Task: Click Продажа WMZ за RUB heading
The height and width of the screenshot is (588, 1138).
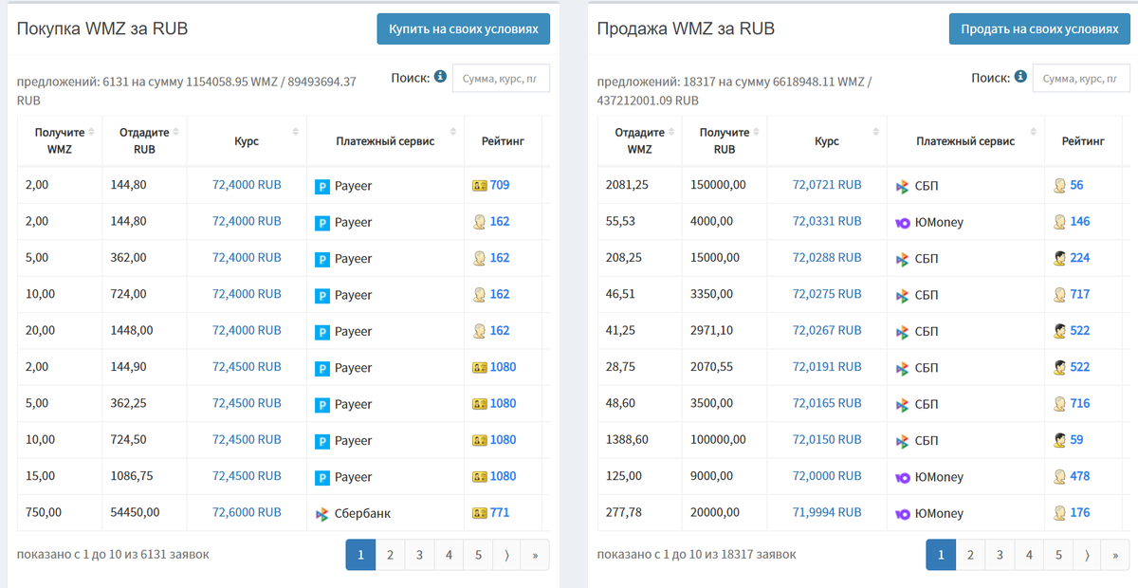Action: click(686, 28)
